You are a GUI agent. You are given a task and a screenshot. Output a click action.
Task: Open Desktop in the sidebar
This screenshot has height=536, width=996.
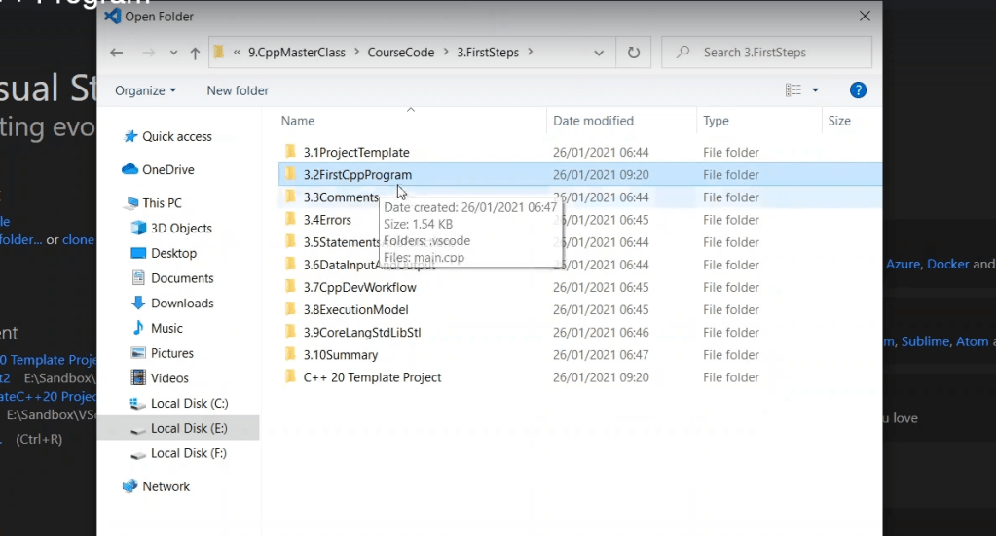(x=173, y=253)
